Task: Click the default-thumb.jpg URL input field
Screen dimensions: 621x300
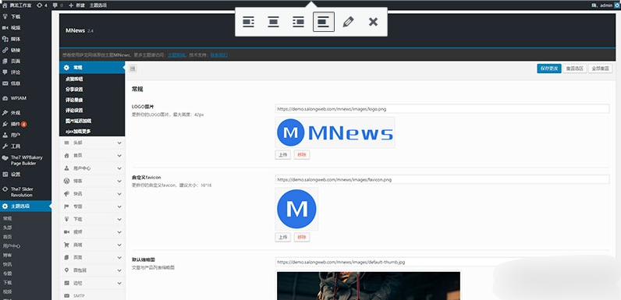Action: (x=442, y=262)
